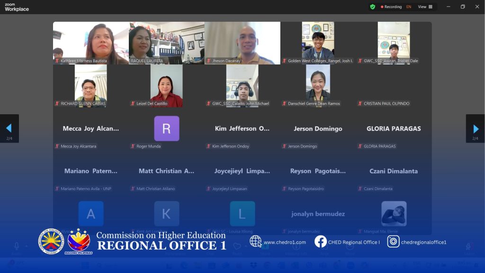Click muted mic icon beside GLORIA PARAGAS label
485x273 pixels.
coord(360,146)
